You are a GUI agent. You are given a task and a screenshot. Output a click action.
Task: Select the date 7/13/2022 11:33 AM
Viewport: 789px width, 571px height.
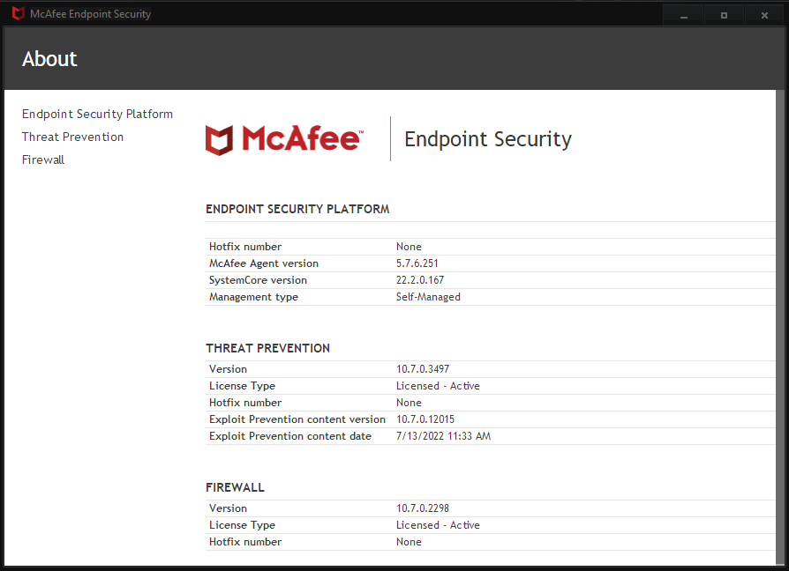pyautogui.click(x=443, y=436)
